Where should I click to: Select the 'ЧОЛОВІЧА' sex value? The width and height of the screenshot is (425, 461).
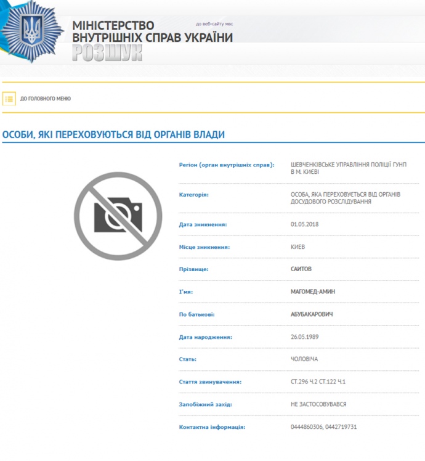(x=305, y=359)
